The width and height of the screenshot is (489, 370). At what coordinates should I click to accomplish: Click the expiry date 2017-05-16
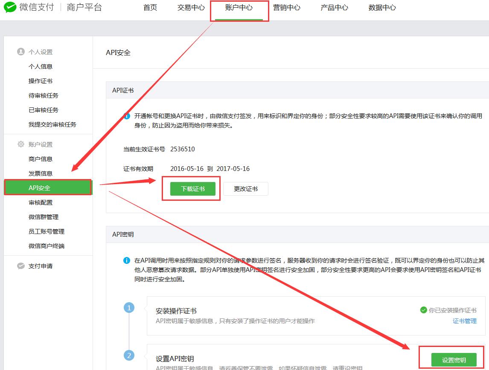233,168
